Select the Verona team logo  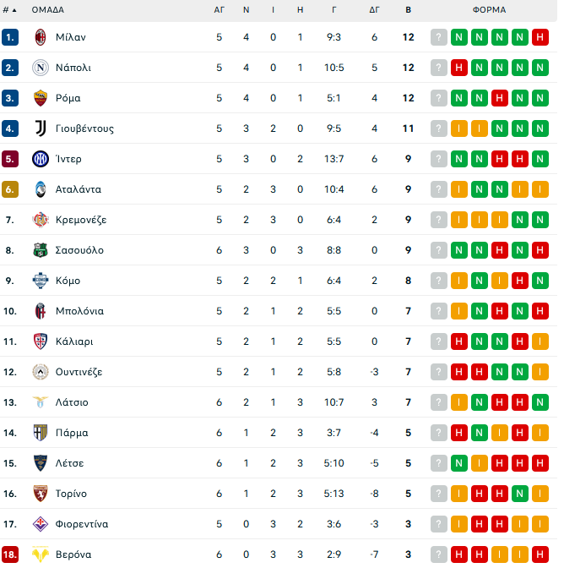point(40,554)
